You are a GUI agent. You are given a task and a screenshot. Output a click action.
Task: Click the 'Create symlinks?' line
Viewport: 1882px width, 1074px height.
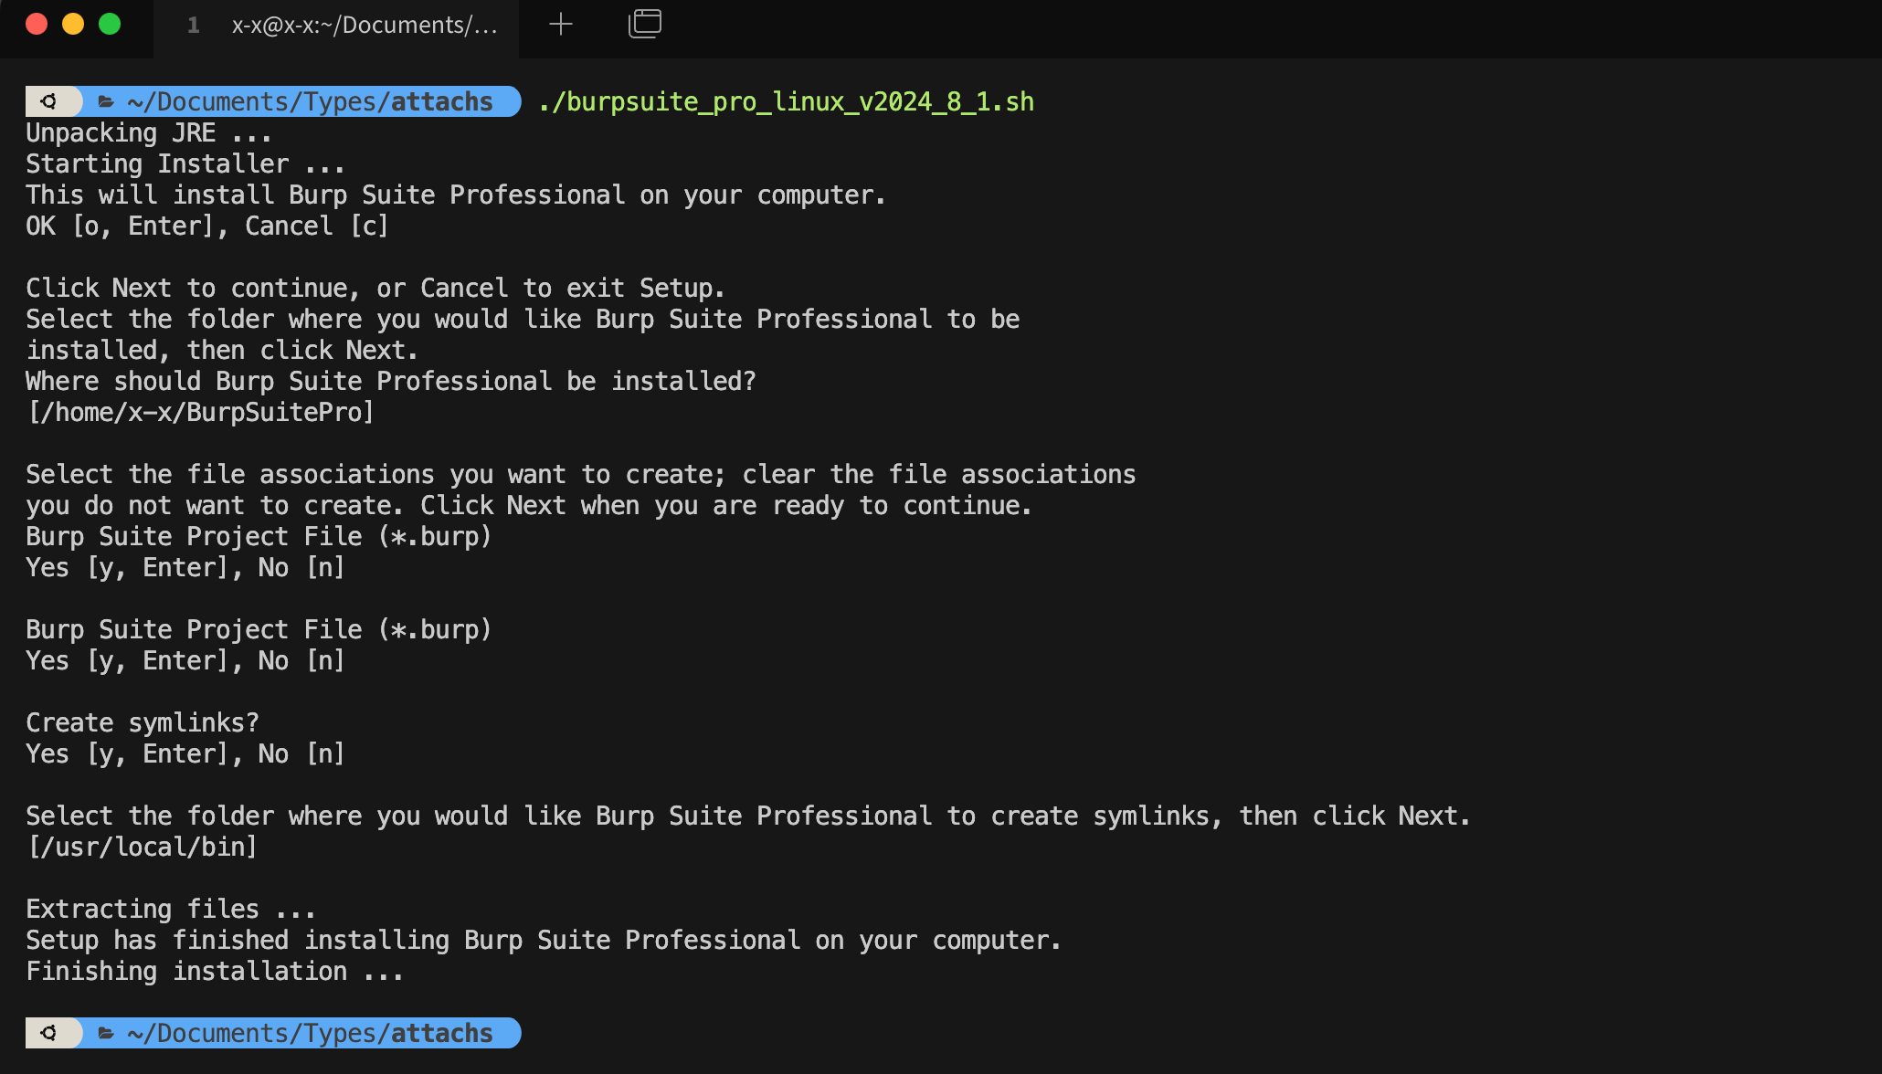coord(143,723)
